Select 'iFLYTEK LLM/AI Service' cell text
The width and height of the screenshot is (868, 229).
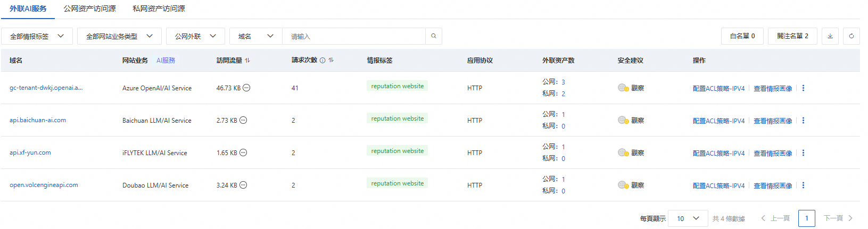pos(155,153)
